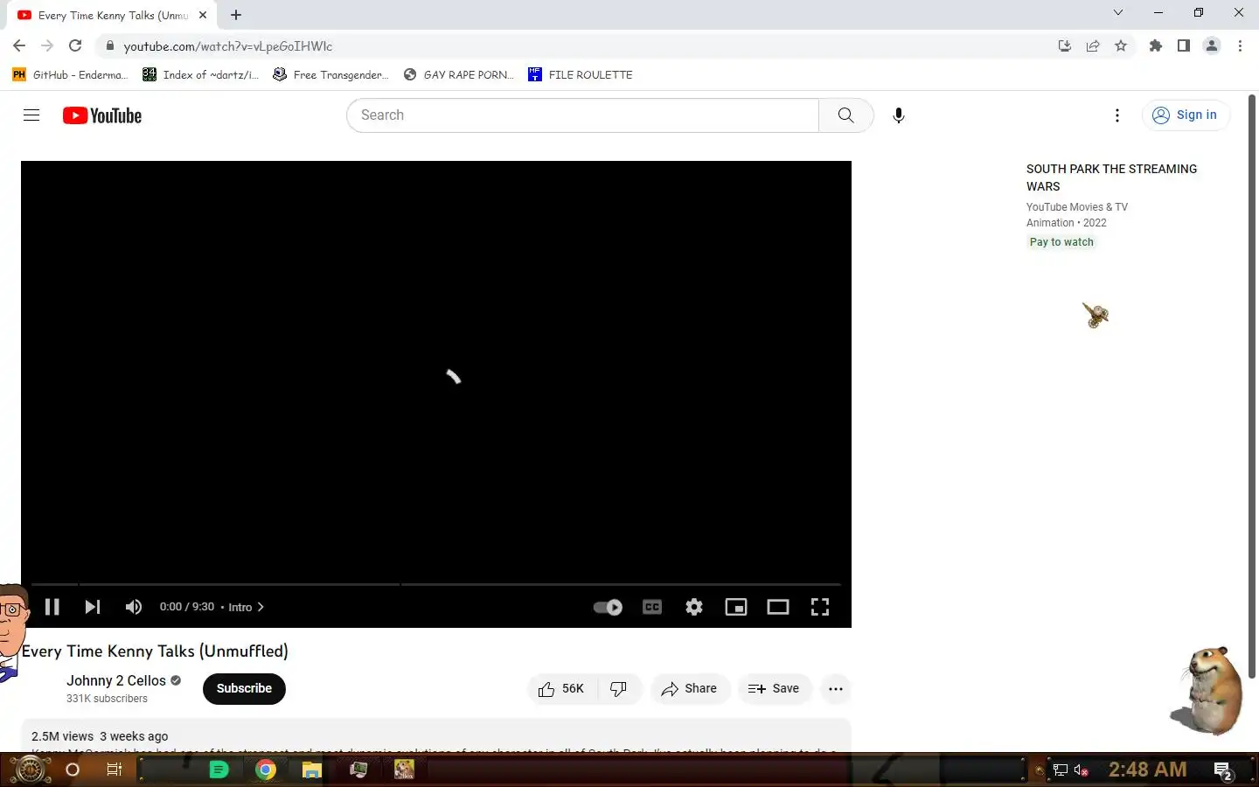Like the video with 56K likes
The image size is (1259, 787).
[x=562, y=689]
